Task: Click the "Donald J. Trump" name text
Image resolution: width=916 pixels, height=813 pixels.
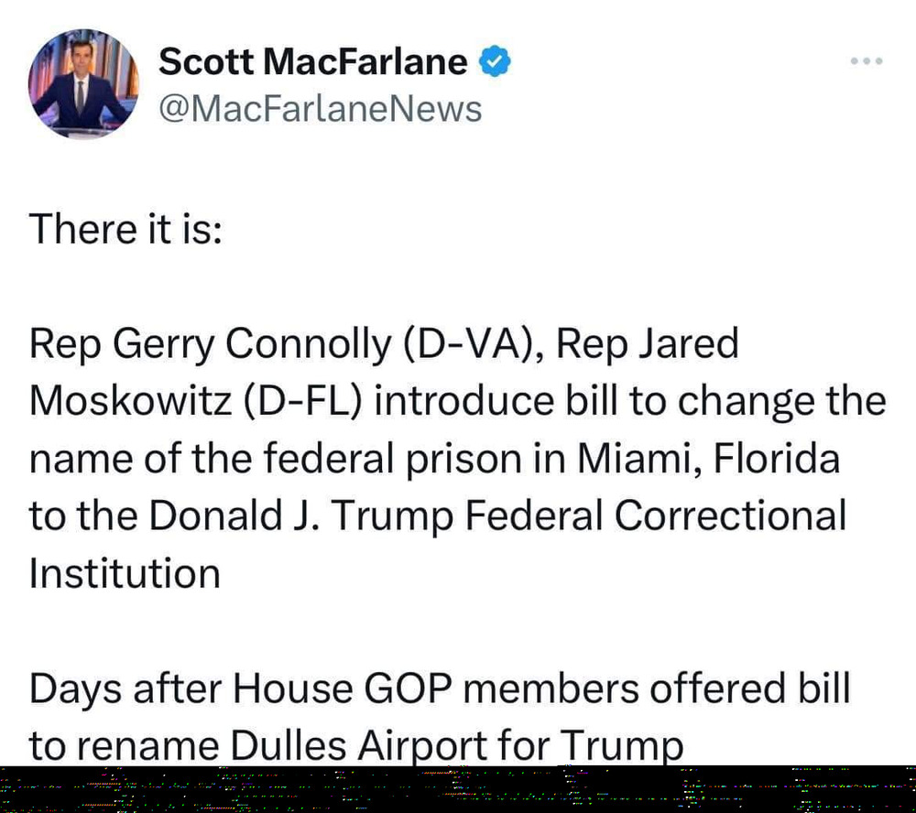Action: (x=301, y=516)
